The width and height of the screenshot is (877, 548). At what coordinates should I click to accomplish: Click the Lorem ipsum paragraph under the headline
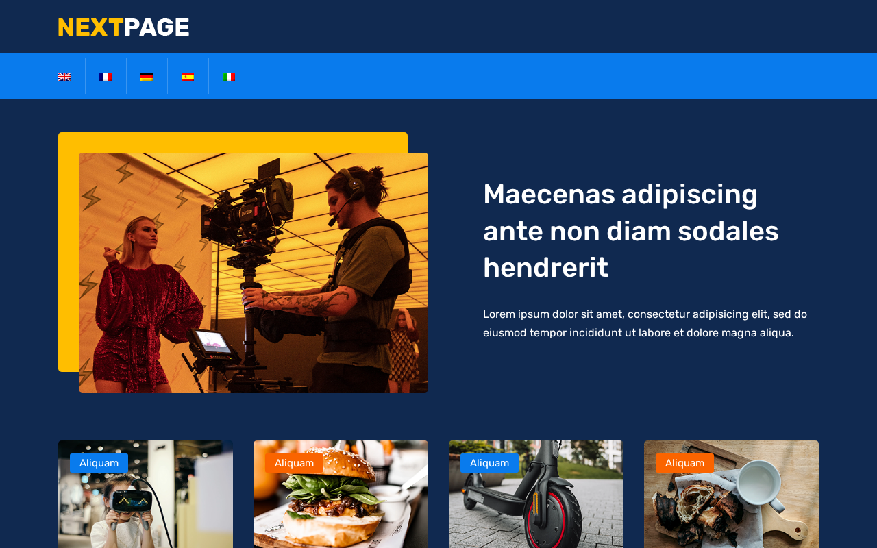coord(645,323)
